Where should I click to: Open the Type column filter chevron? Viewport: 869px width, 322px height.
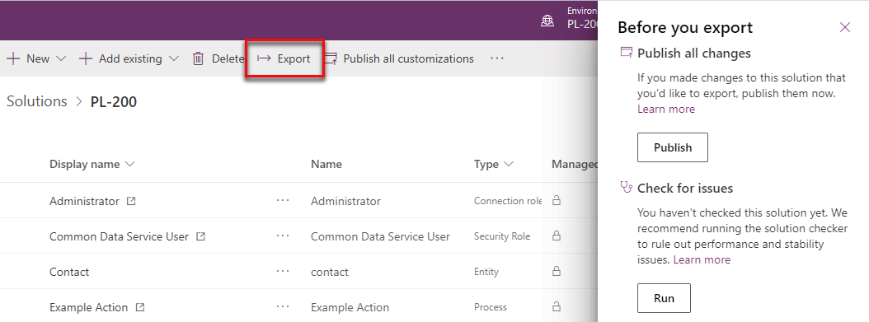pos(508,165)
